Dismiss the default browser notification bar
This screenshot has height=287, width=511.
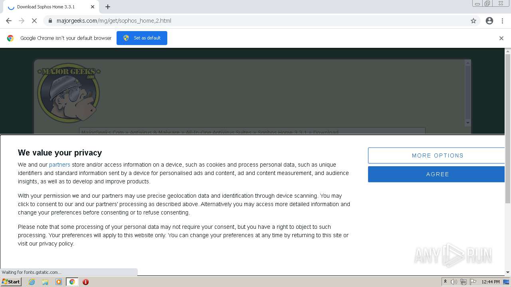point(501,38)
